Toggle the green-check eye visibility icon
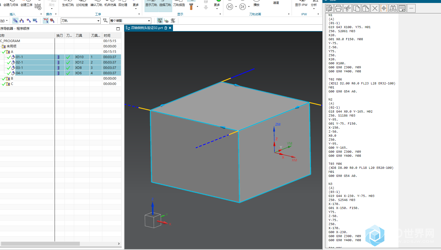Image resolution: width=441 pixels, height=250 pixels. (x=167, y=21)
